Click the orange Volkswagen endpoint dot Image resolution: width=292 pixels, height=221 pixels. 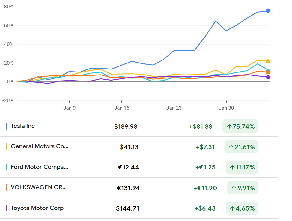(x=268, y=72)
